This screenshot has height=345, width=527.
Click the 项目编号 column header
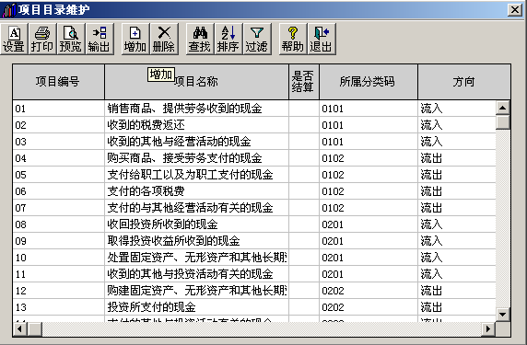58,82
